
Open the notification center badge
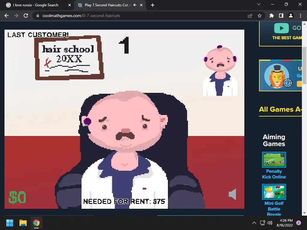pyautogui.click(x=299, y=223)
